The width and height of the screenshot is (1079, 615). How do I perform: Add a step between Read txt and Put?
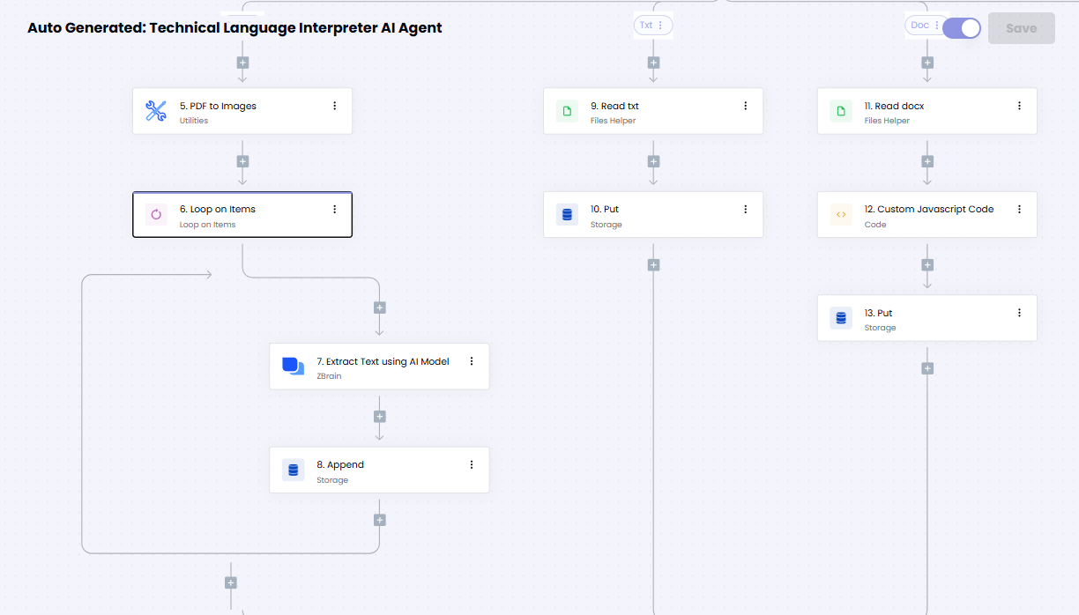click(x=653, y=161)
